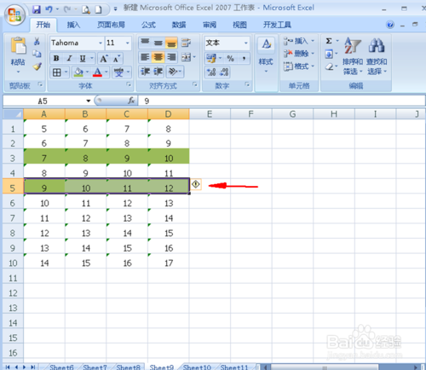Viewport: 426px width, 370px height.
Task: Toggle center horizontal alignment
Action: tap(158, 57)
